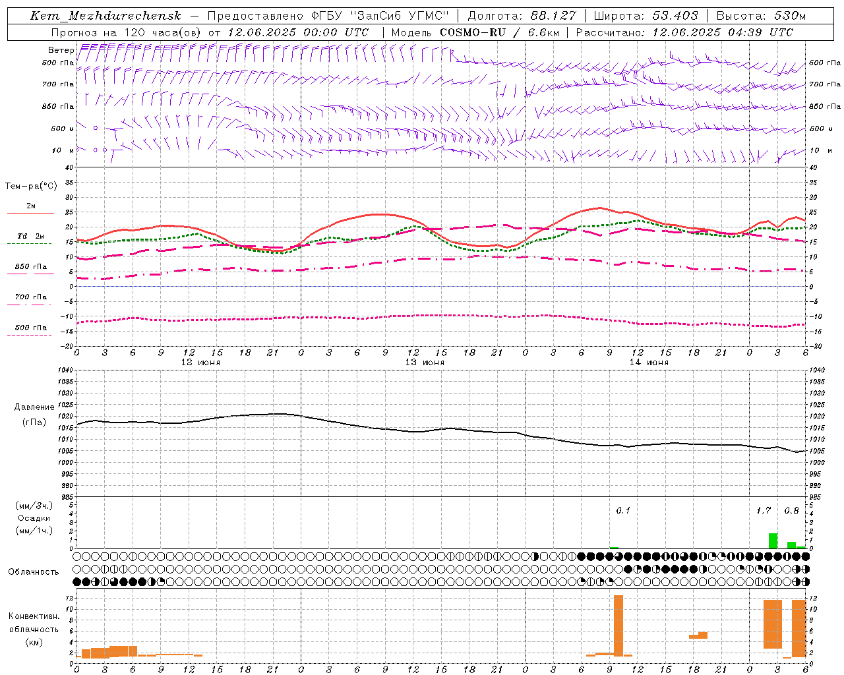Click the Давление pressure panel label

[x=34, y=407]
